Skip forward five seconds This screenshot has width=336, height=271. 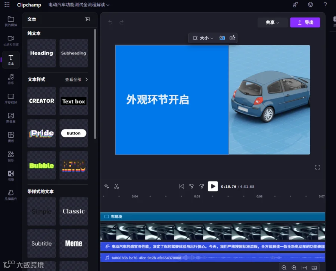(x=202, y=186)
